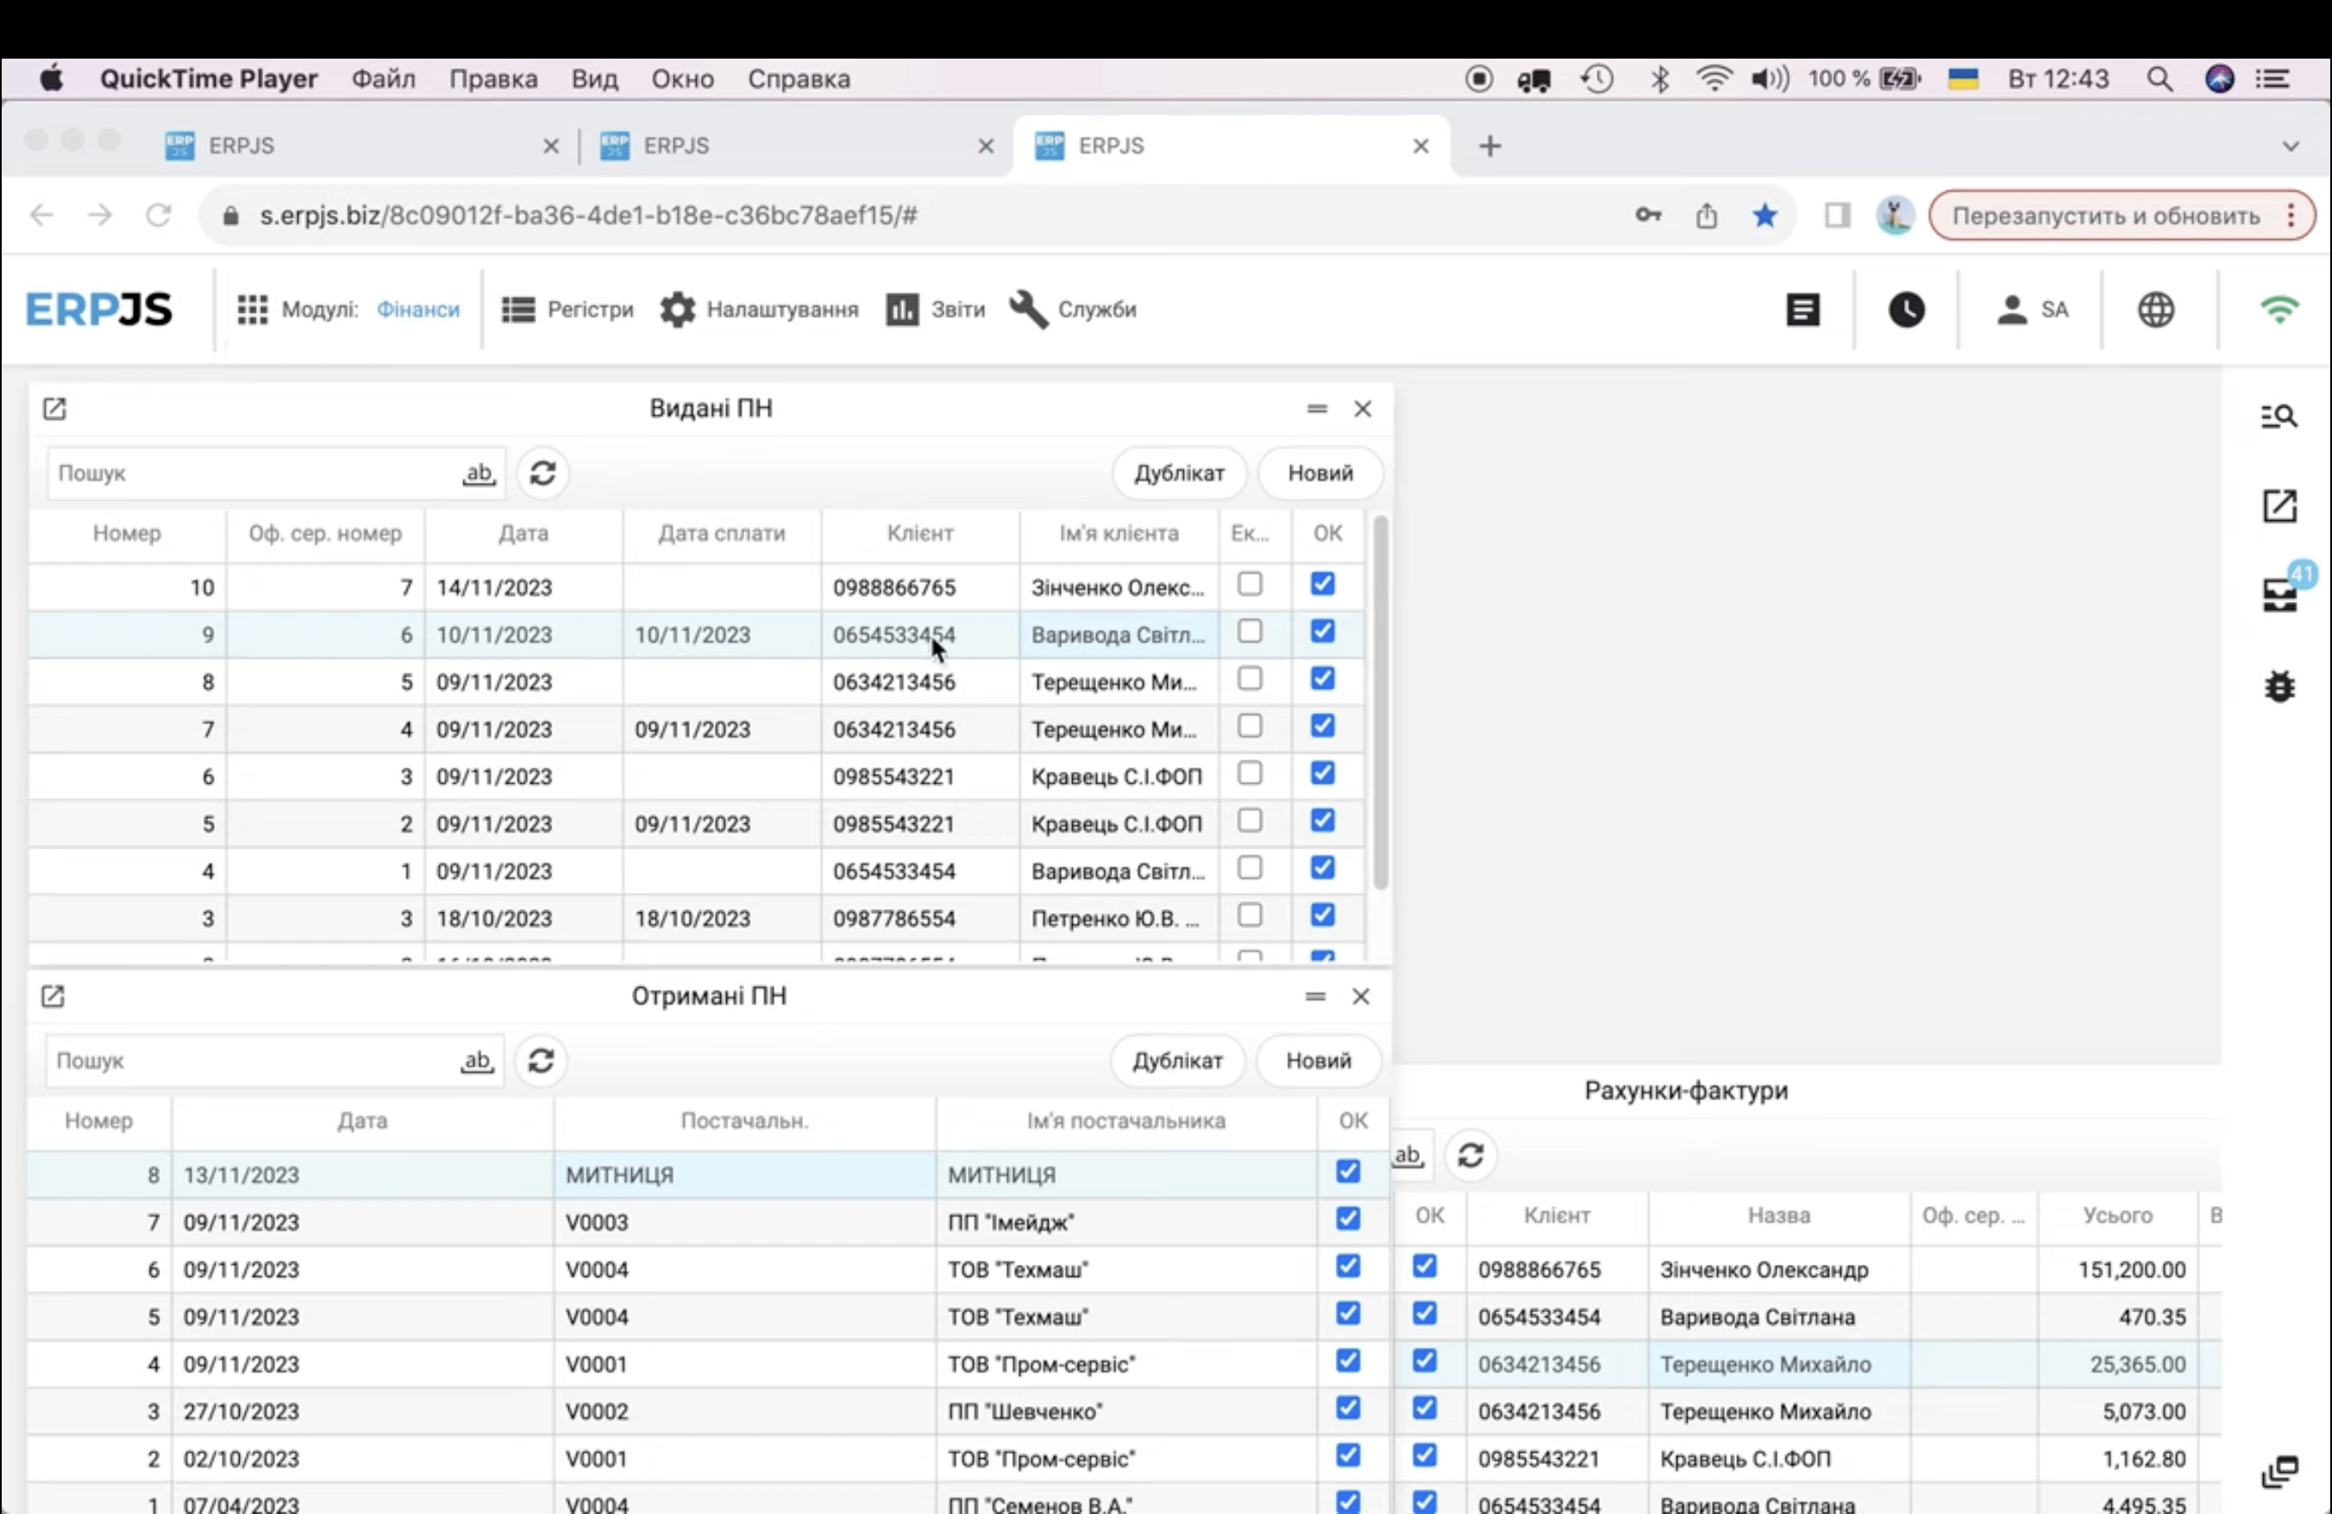
Task: Click the open-in-new icon in right sidebar
Action: coord(2279,505)
